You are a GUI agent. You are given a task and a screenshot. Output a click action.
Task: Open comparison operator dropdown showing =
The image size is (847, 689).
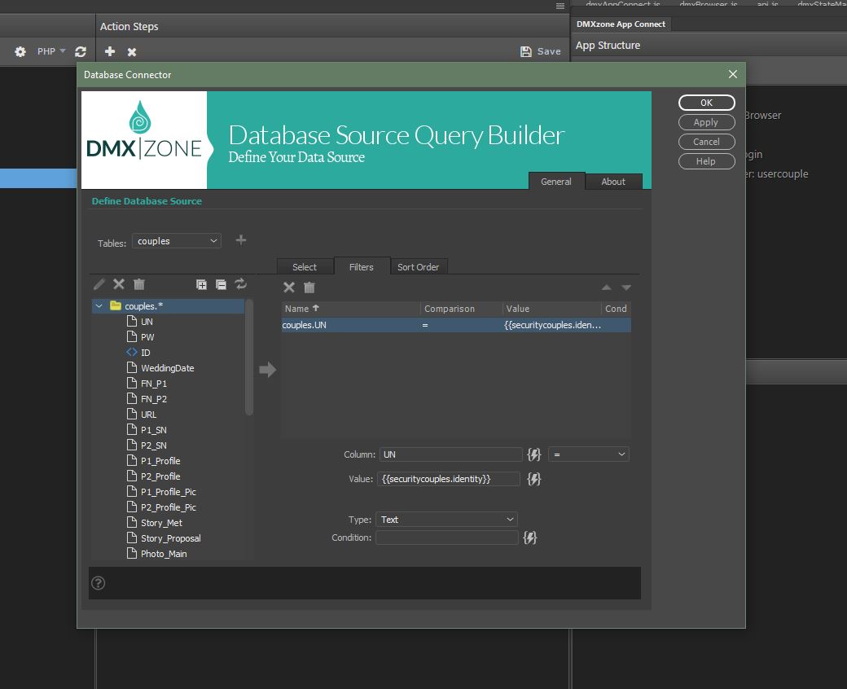pyautogui.click(x=589, y=454)
